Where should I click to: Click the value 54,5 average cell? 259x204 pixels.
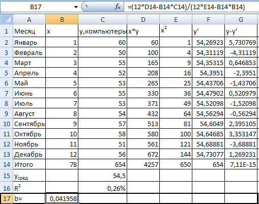coord(103,176)
